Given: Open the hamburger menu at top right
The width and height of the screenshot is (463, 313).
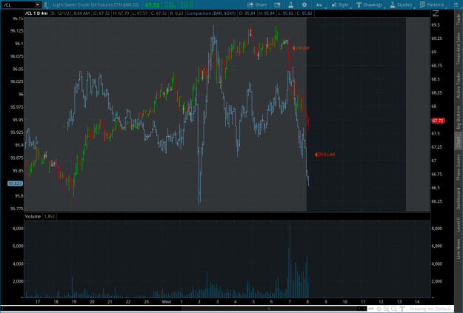Looking at the screenshot, I should coord(456,4).
